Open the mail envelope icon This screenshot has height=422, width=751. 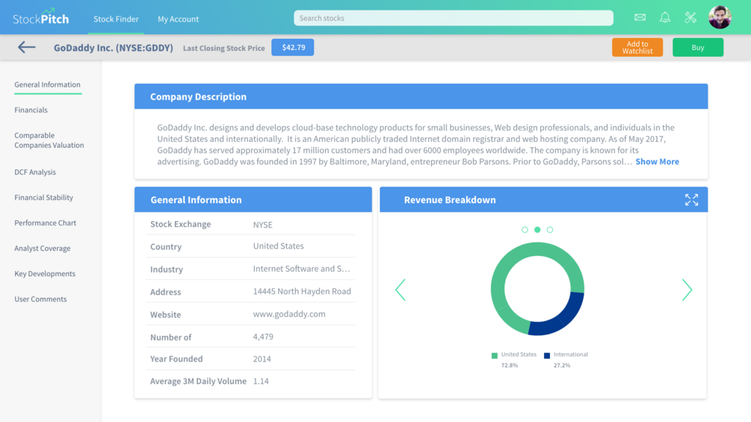pyautogui.click(x=640, y=18)
